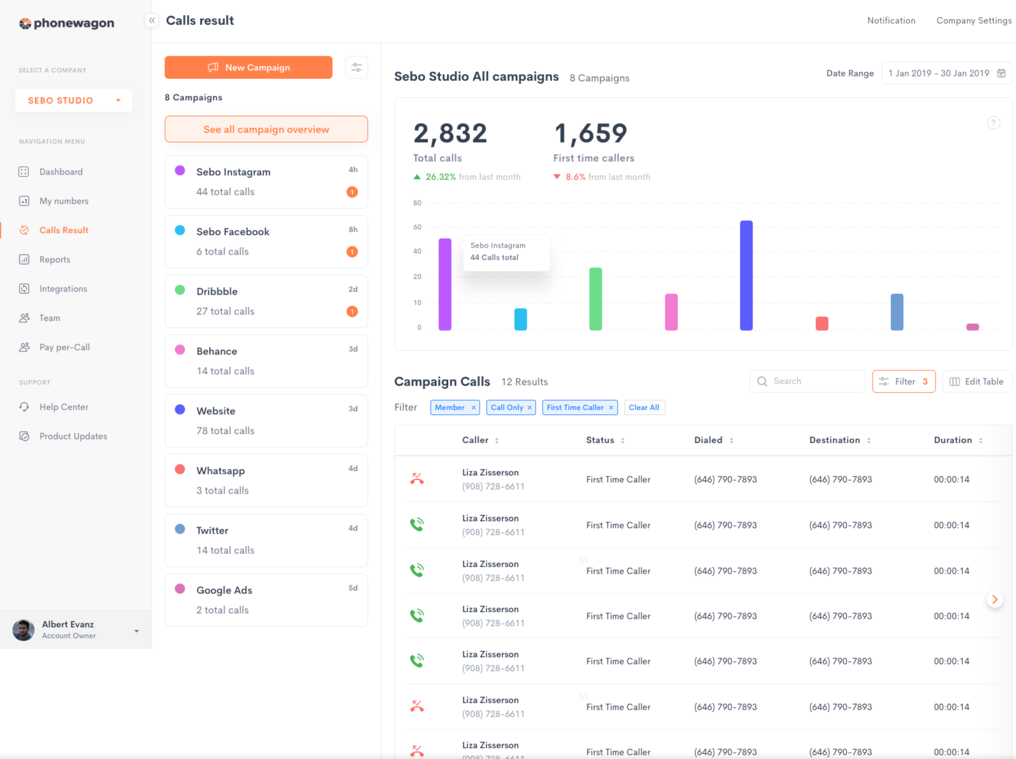Viewport: 1016px width, 759px height.
Task: Remove the First Time Caller filter tag
Action: coord(611,408)
